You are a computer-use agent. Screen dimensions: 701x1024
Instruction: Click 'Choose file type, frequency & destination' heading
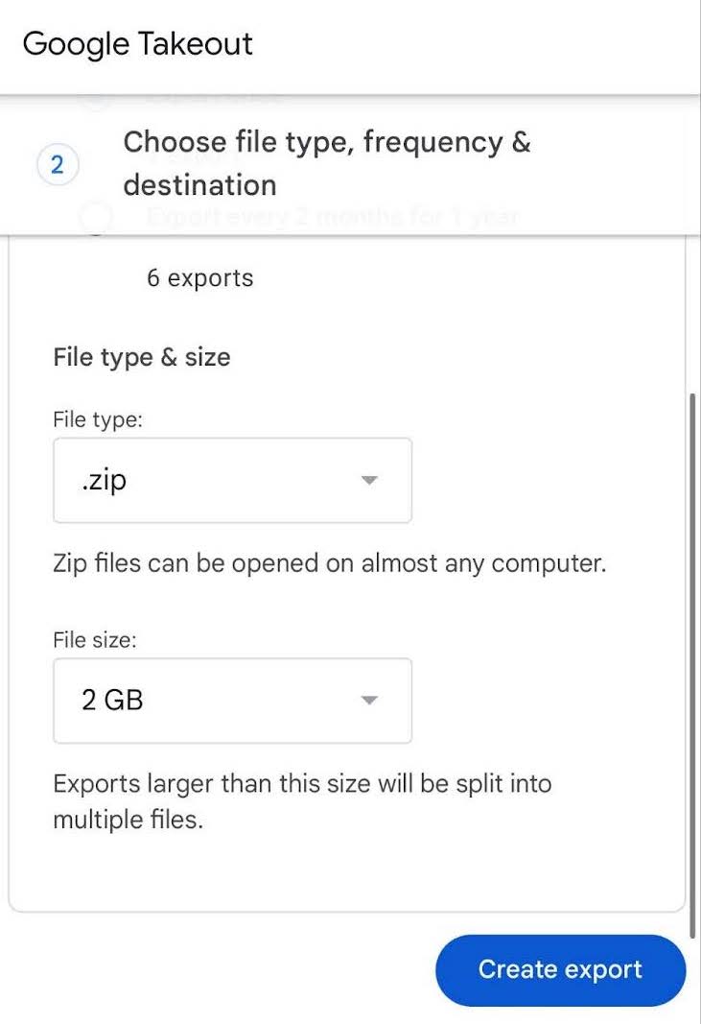click(x=327, y=163)
